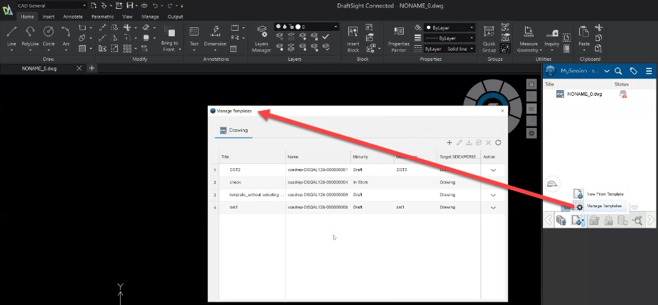Click the tag icon in MySession panel
Screen dimensions: 658x305
[633, 71]
